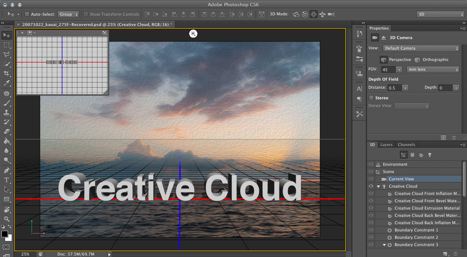Select Boundary Constraint 1 in 3D panel
Image resolution: width=467 pixels, height=257 pixels.
pos(416,230)
